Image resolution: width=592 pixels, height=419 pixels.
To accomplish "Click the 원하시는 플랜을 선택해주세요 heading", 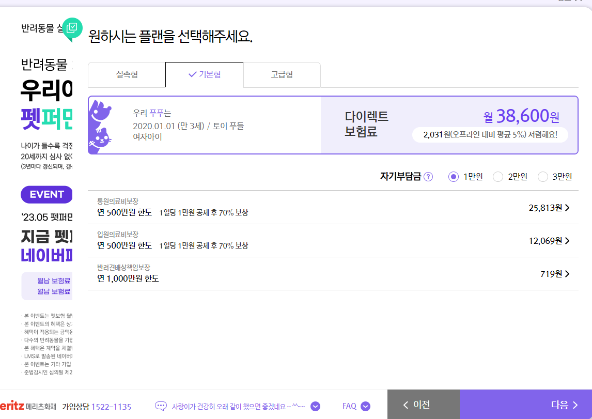I will click(x=170, y=37).
